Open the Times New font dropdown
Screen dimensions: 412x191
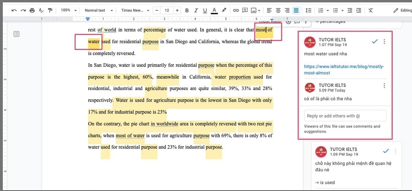click(x=135, y=10)
